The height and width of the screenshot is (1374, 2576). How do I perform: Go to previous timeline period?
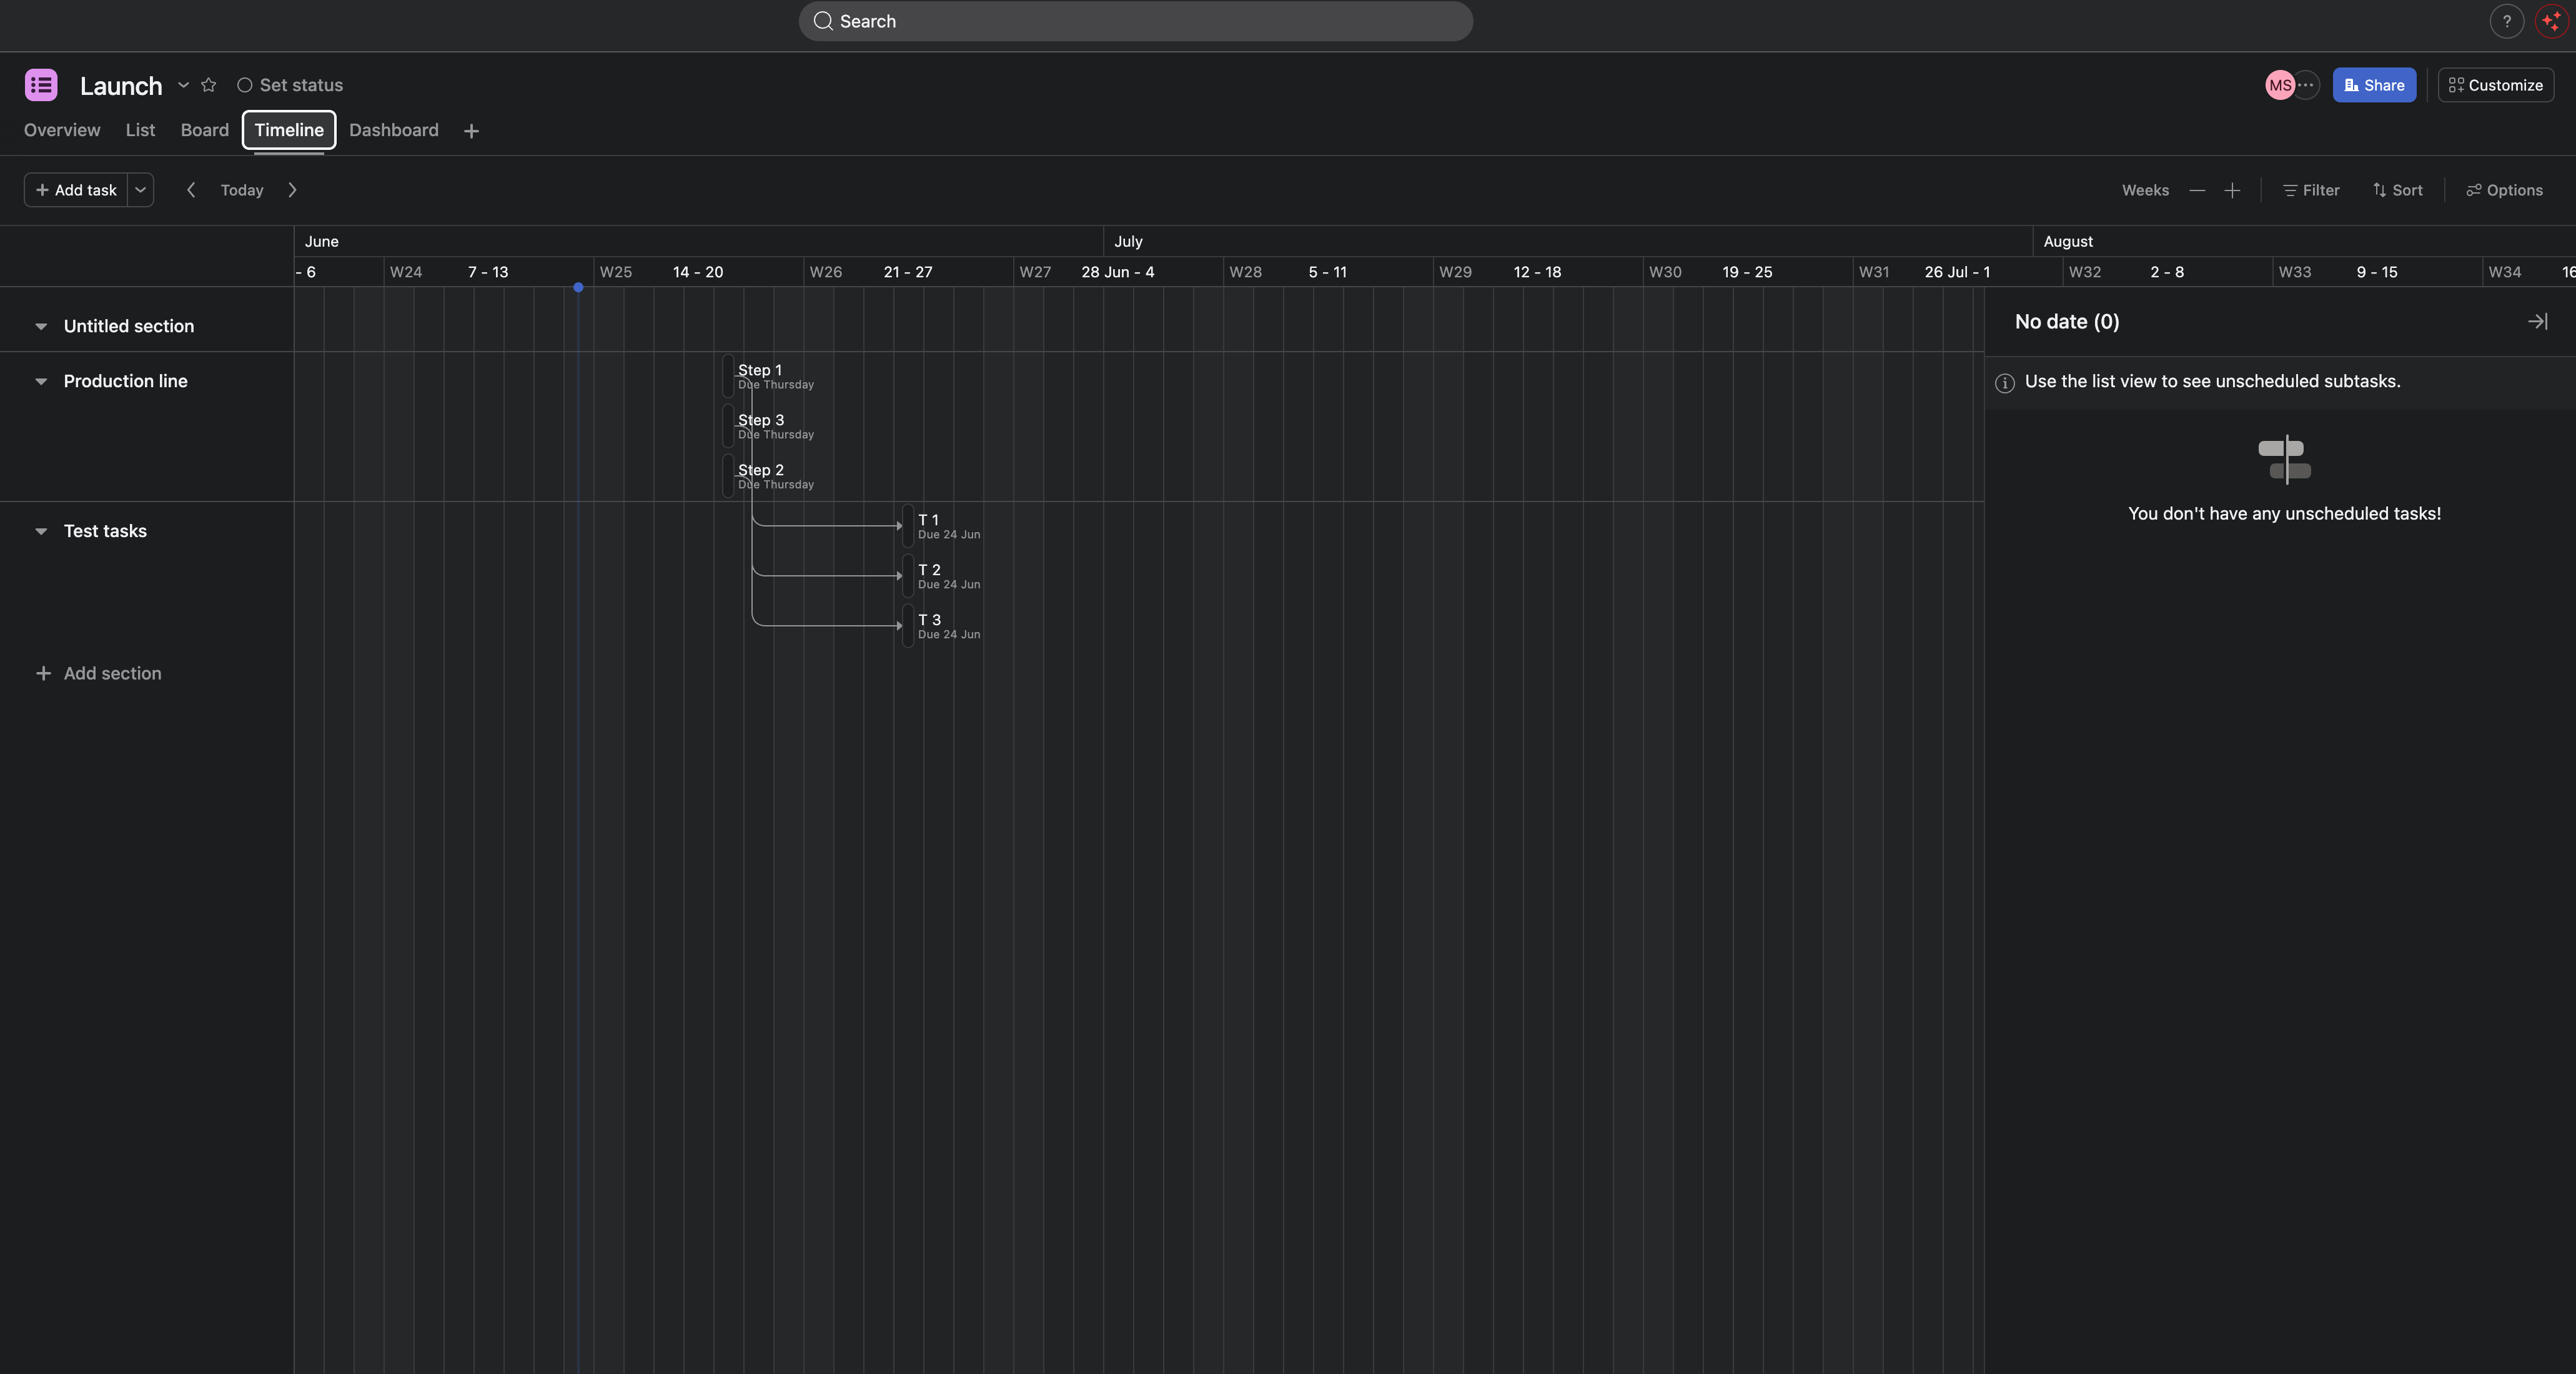coord(191,190)
